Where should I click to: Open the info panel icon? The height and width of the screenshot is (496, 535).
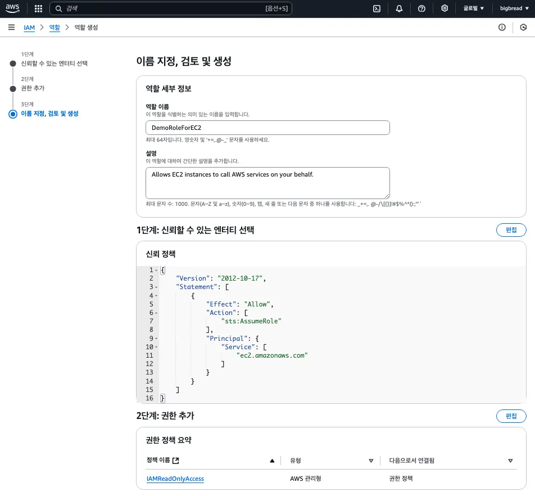click(x=502, y=28)
